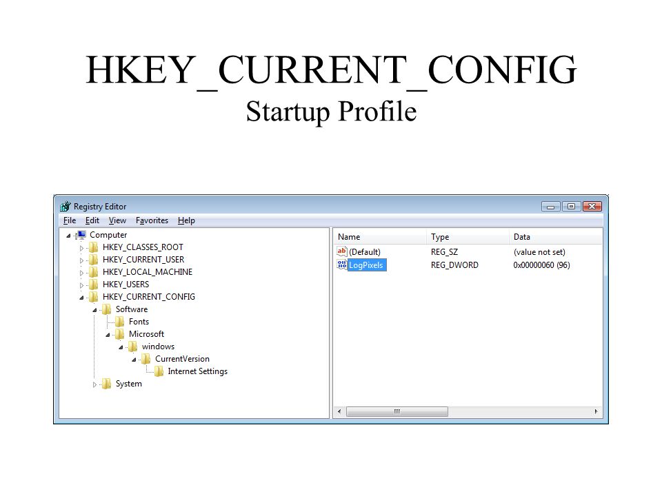Select the Internet Settings key name
The width and height of the screenshot is (662, 496).
click(198, 371)
